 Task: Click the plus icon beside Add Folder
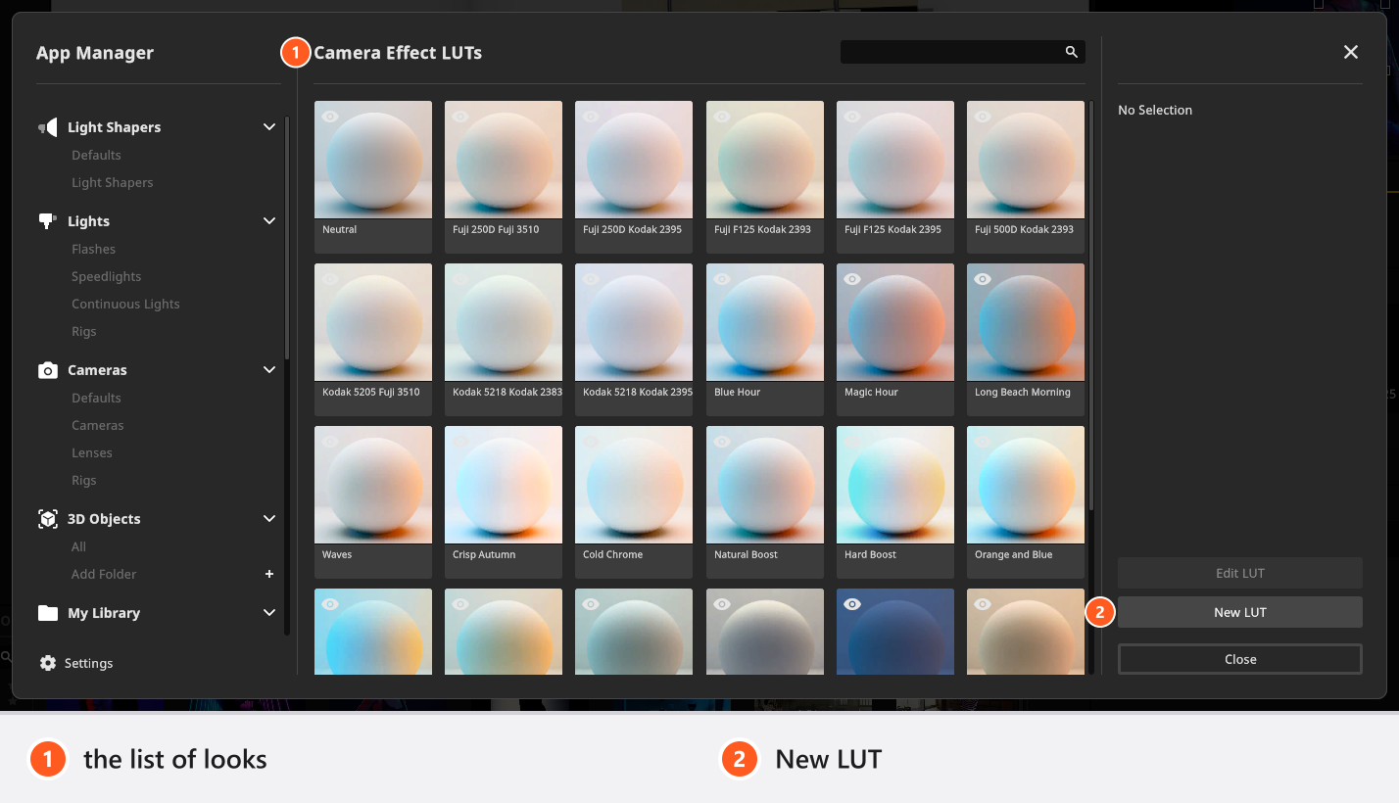coord(269,574)
